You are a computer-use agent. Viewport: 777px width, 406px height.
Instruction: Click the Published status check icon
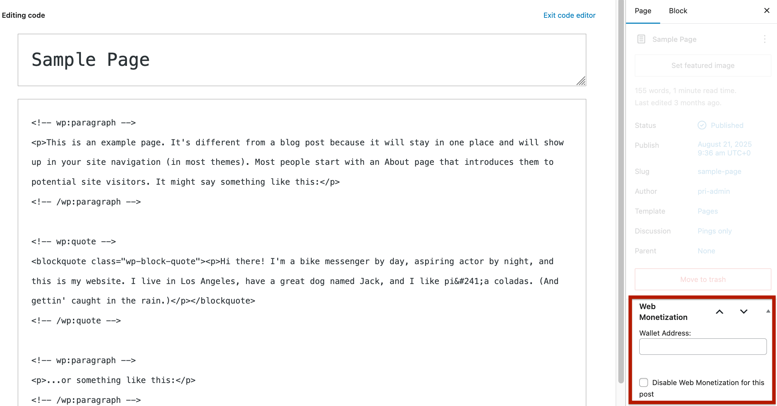(x=702, y=125)
